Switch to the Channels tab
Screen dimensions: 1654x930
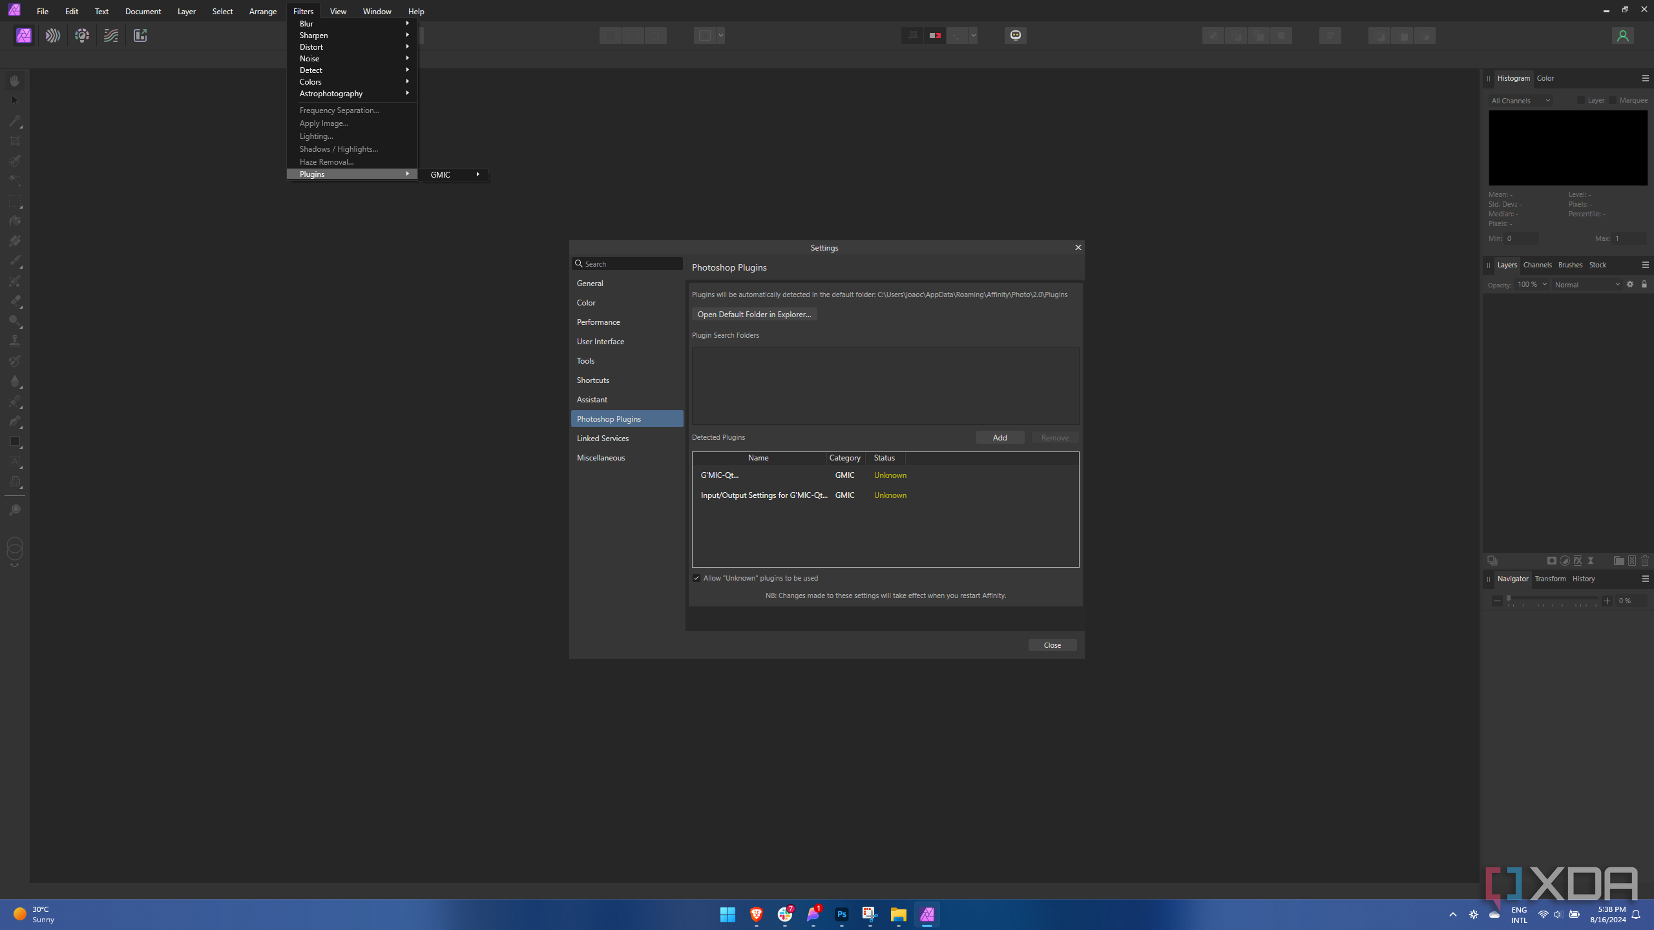(x=1537, y=265)
